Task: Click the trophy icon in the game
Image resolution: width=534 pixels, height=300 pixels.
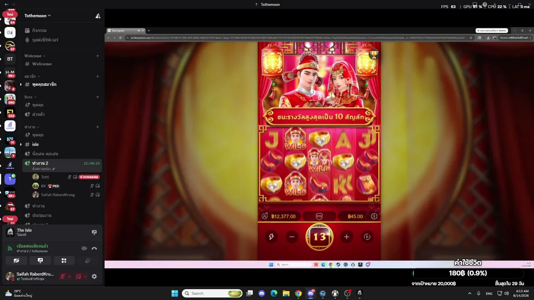Action: (373, 54)
